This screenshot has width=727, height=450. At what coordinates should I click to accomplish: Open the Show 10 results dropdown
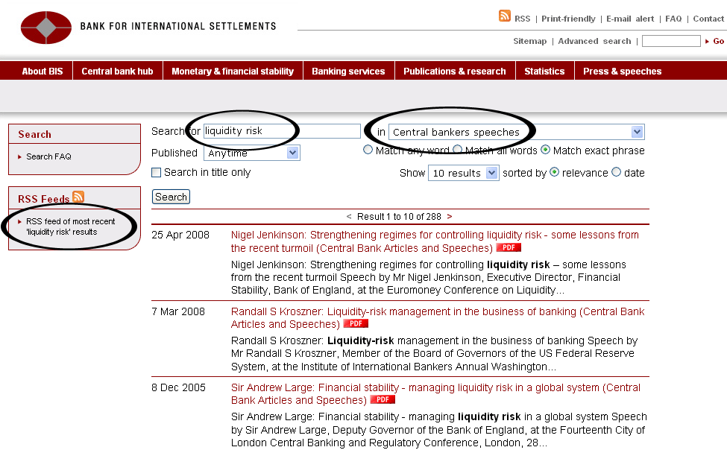491,173
